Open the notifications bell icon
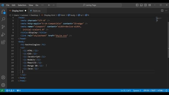This screenshot has width=169, height=95. point(166,91)
